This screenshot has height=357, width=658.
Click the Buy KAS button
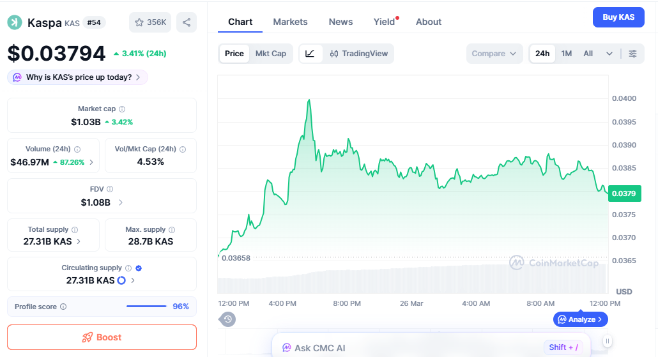(x=618, y=17)
